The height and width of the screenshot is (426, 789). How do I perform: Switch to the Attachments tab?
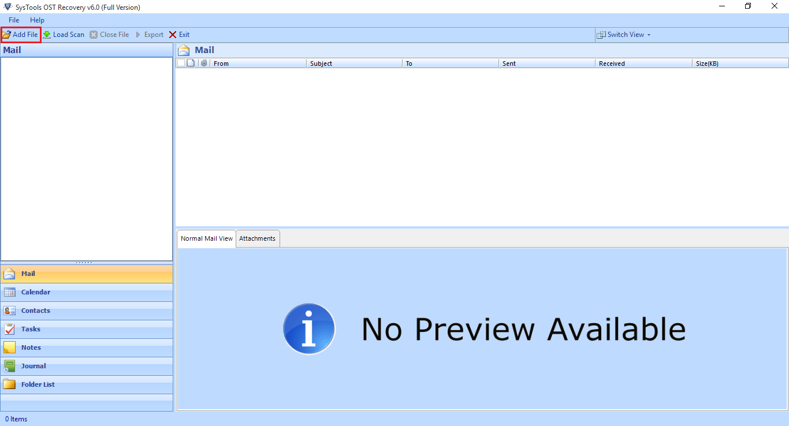tap(258, 238)
